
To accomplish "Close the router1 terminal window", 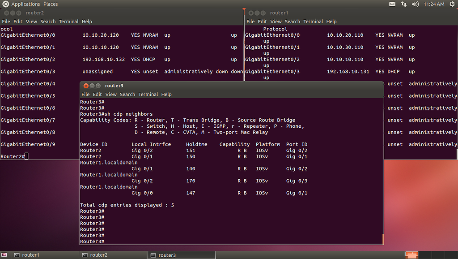I will [x=251, y=13].
